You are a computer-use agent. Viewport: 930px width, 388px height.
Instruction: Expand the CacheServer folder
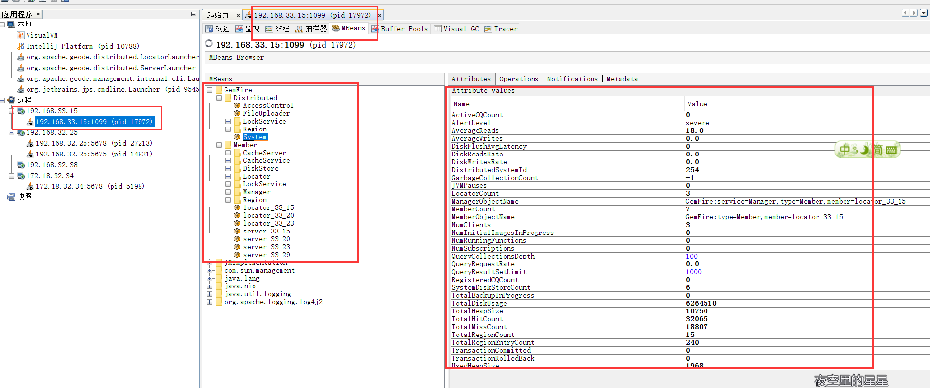coord(228,153)
